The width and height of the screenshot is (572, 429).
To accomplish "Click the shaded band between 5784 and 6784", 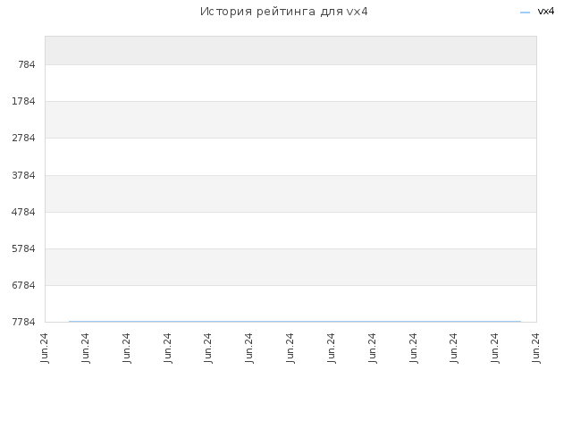I will 290,267.
